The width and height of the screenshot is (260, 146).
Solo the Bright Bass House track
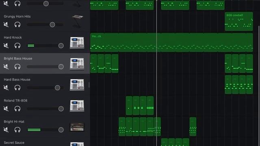click(x=17, y=67)
